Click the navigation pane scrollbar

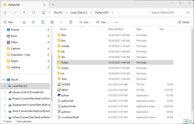[51, 78]
